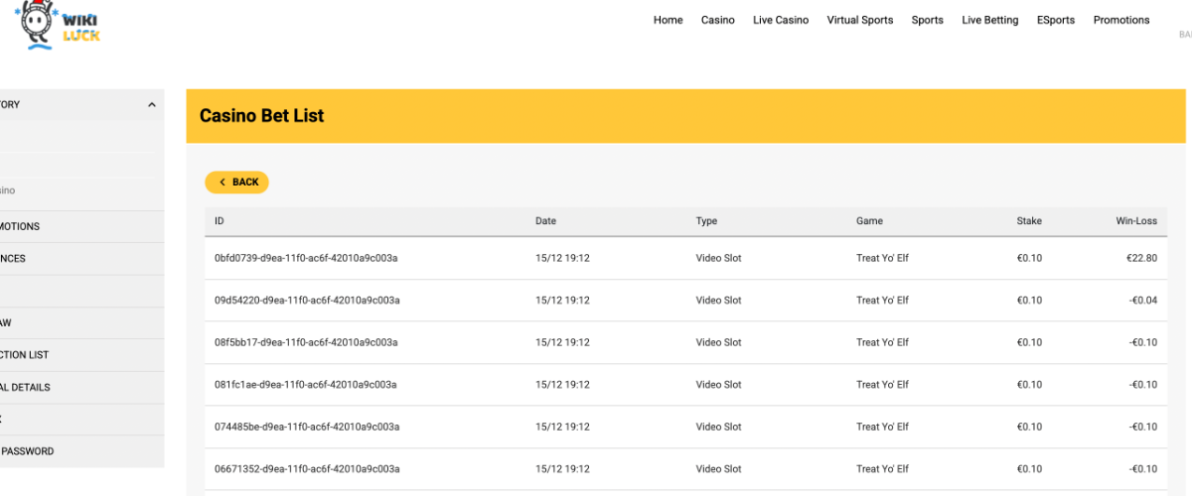1192x496 pixels.
Task: Select the bet ID starting with 0bfd0739
Action: point(306,258)
